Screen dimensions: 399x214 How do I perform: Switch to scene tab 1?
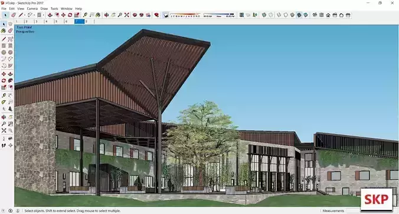(19, 22)
